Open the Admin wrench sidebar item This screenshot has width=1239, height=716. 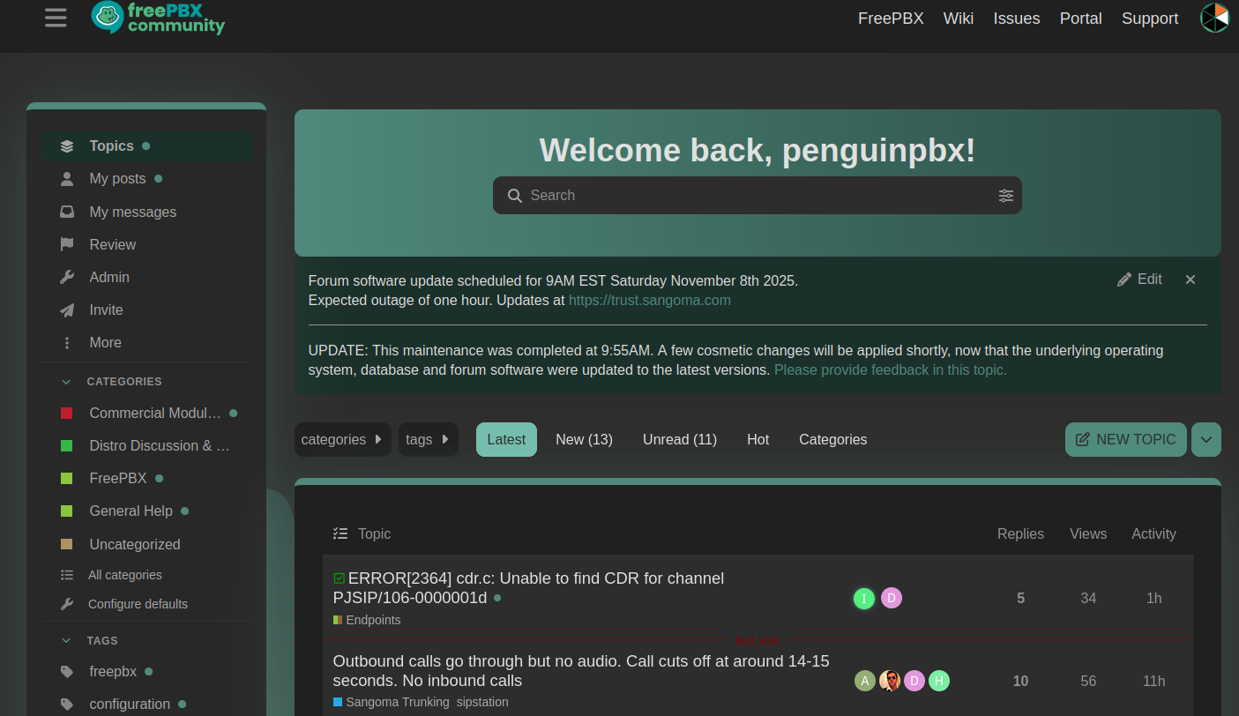[109, 277]
